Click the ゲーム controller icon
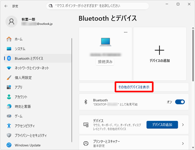Viewport: 195px width, 150px height. [9, 116]
